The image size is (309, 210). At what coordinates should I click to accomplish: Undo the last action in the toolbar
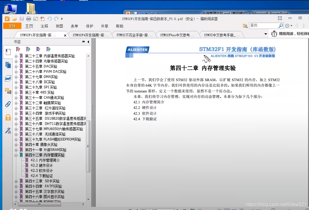(x=50, y=19)
